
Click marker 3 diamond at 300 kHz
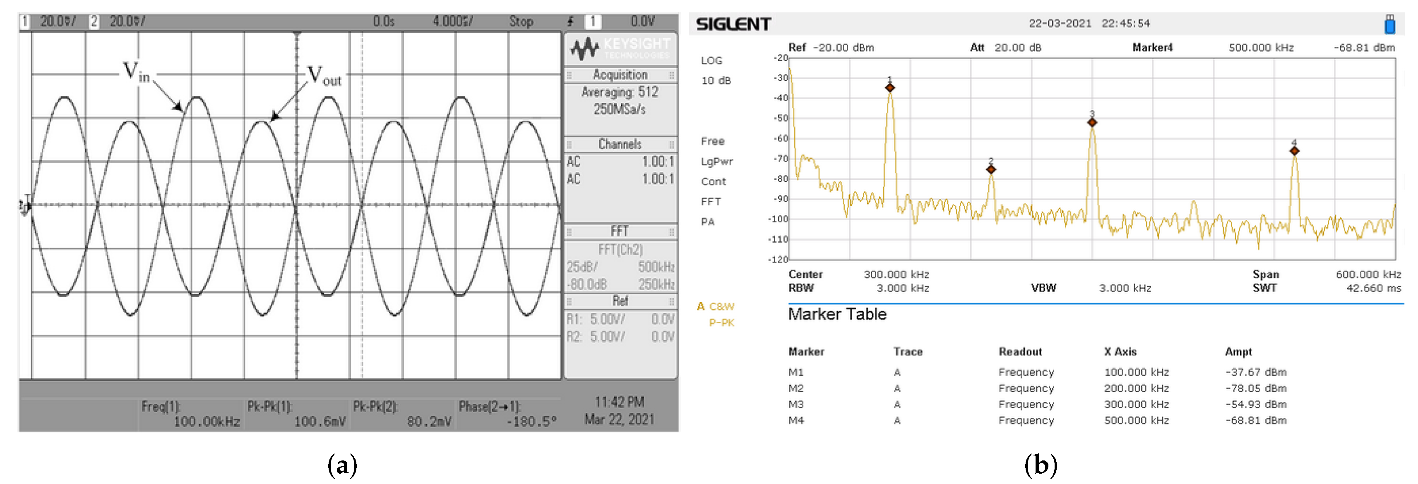(1092, 123)
